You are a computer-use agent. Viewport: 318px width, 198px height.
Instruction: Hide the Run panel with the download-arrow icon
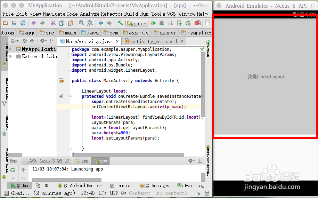click(x=200, y=161)
